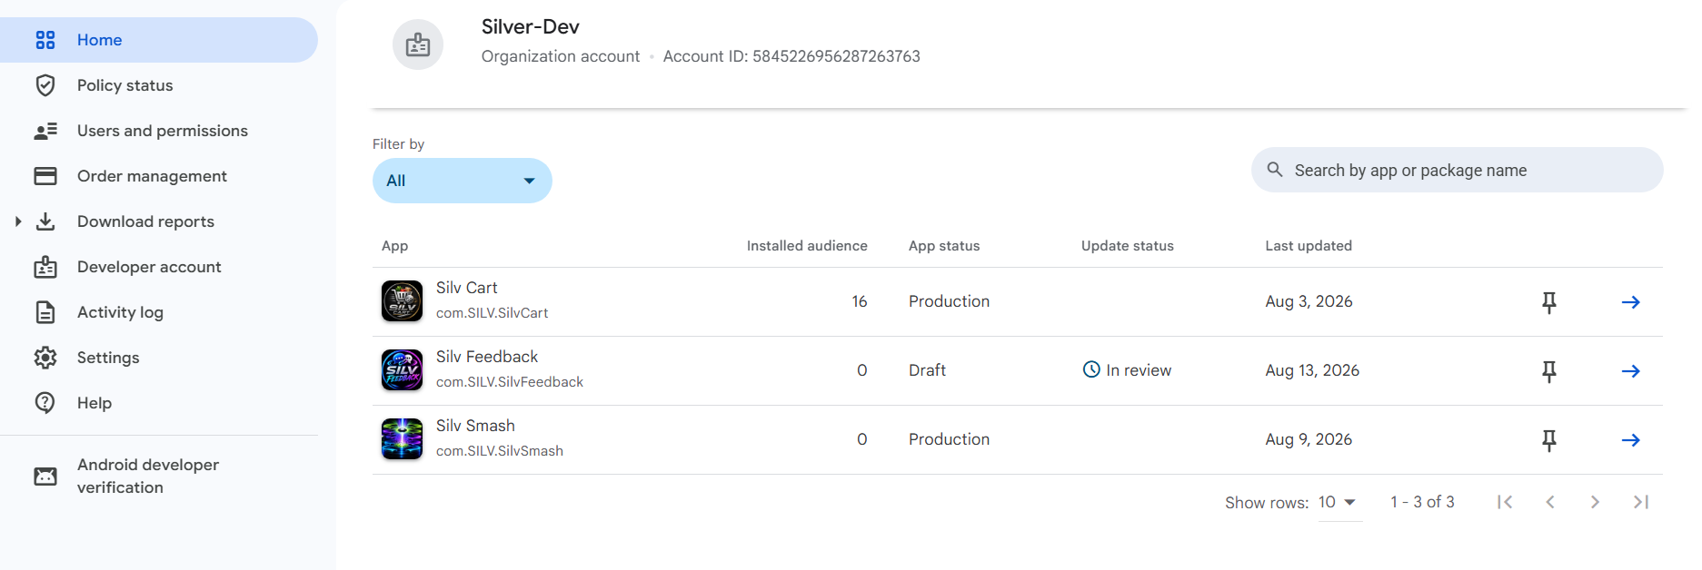Open Home in the sidebar

coord(159,40)
